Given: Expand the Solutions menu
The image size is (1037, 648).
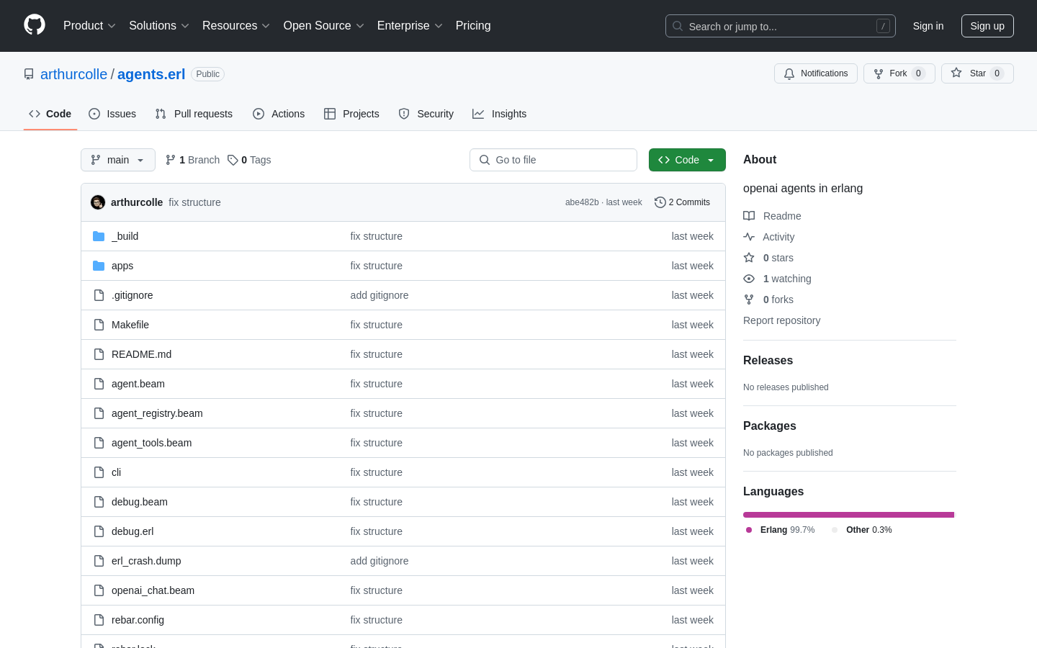Looking at the screenshot, I should click(159, 25).
